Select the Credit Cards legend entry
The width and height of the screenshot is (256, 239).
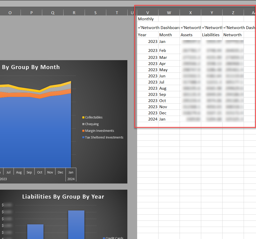click(114, 238)
